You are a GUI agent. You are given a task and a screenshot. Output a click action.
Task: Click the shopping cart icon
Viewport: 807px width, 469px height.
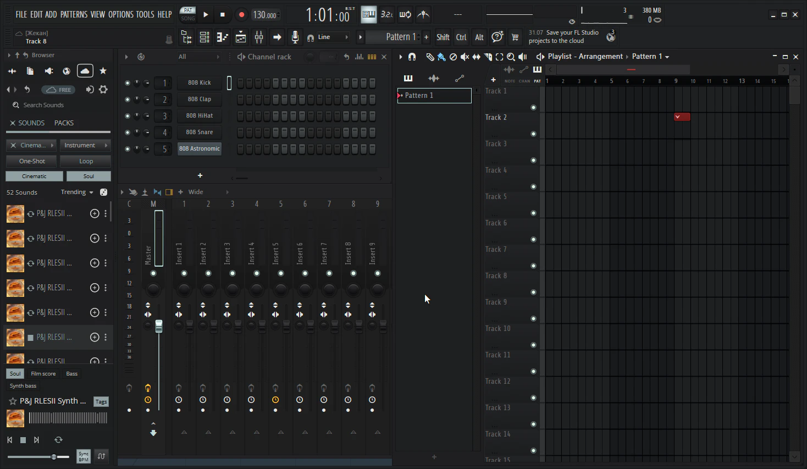click(515, 37)
